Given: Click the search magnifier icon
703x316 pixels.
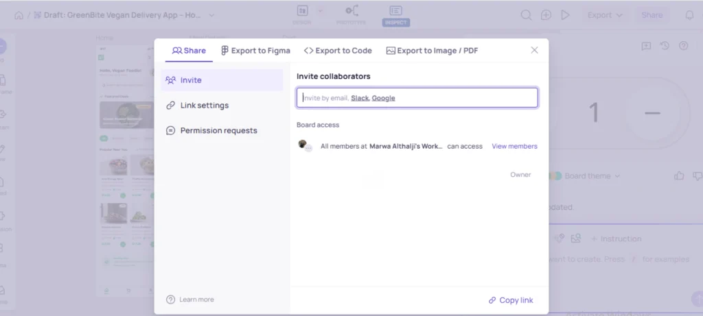Looking at the screenshot, I should [526, 15].
